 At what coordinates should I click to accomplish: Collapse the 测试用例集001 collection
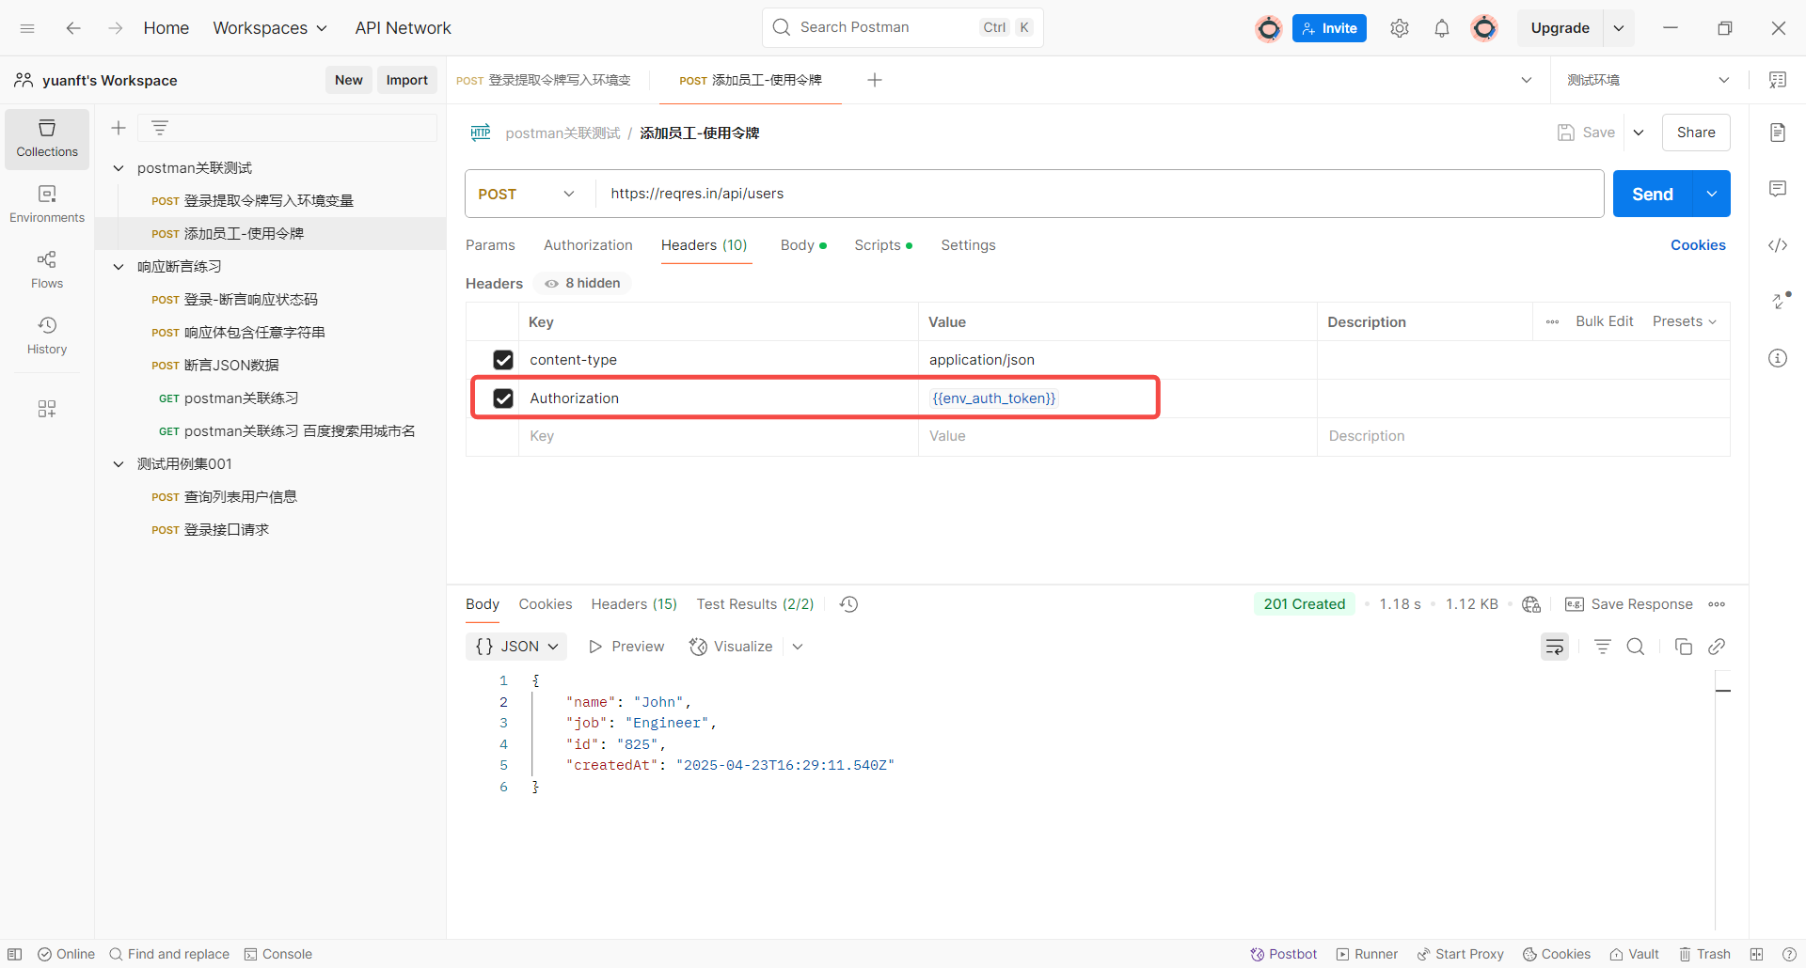119,464
